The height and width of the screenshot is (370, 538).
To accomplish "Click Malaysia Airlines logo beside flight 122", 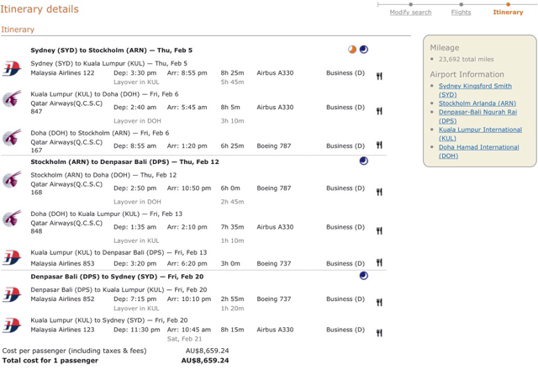I will click(13, 68).
